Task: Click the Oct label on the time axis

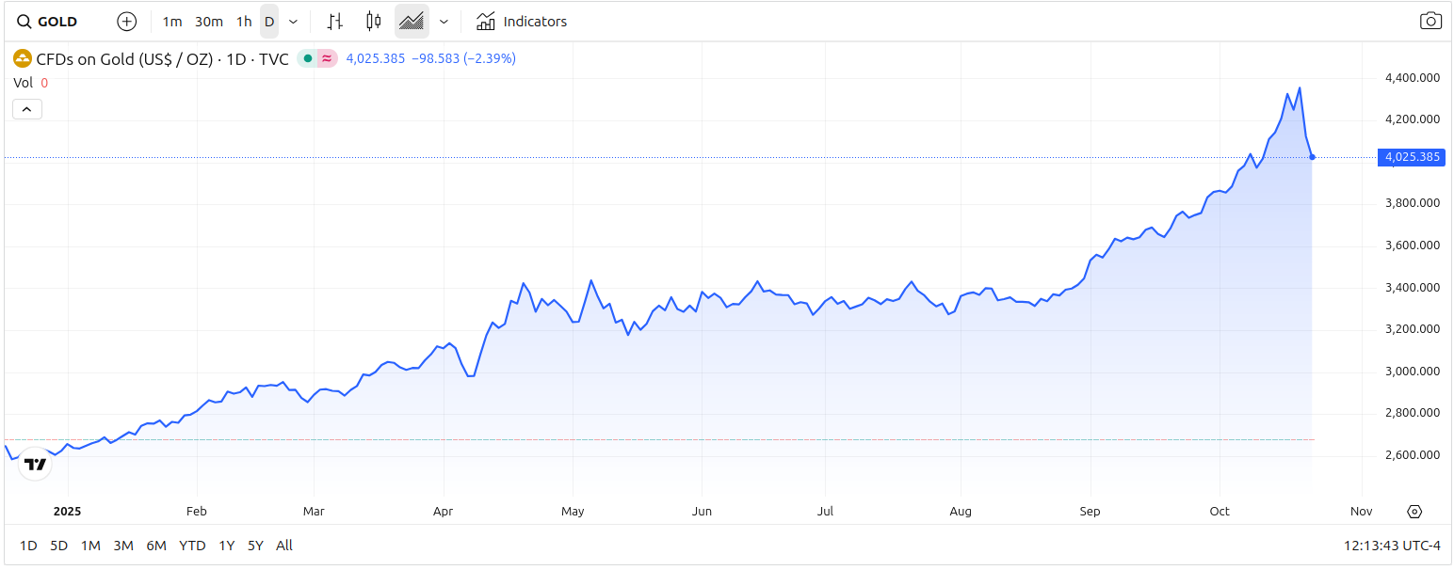Action: coord(1220,512)
